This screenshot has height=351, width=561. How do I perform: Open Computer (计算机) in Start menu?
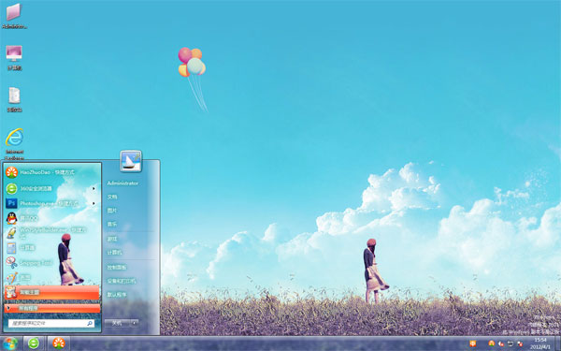click(114, 253)
